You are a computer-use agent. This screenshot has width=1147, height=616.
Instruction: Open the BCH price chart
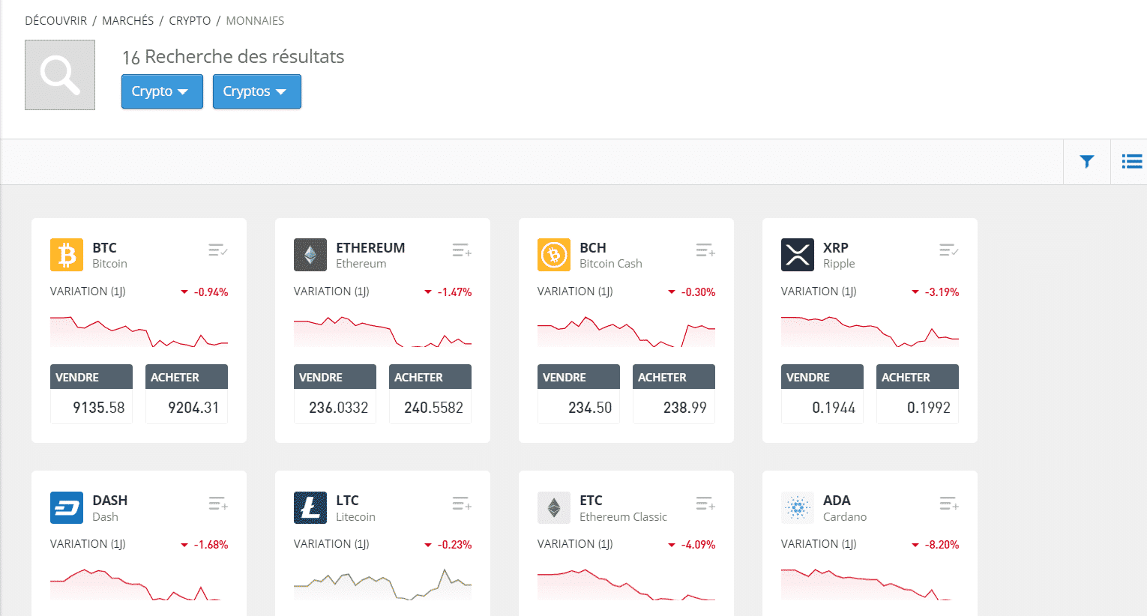(626, 331)
